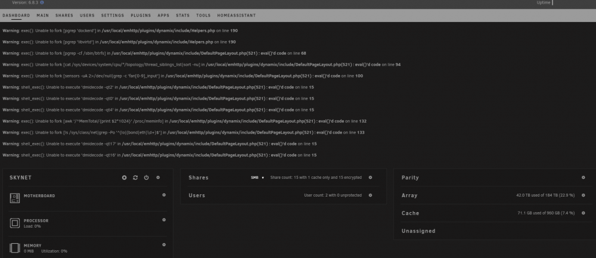The width and height of the screenshot is (596, 258).
Task: Open the HOMEASSISTANT tab
Action: point(237,15)
